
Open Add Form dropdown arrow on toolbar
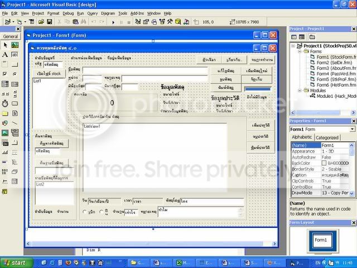click(25, 22)
